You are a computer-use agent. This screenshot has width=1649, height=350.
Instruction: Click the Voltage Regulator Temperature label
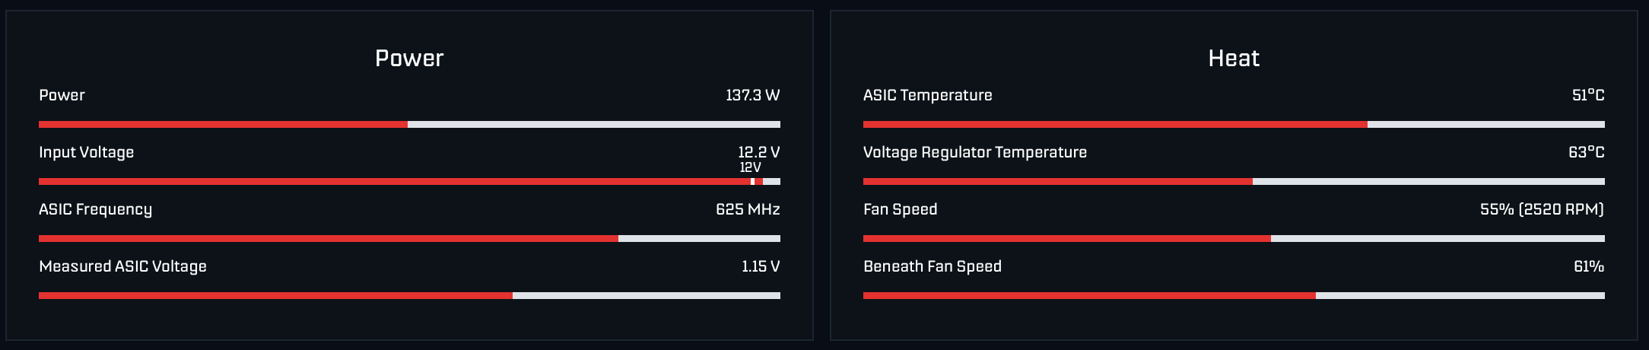[x=975, y=152]
